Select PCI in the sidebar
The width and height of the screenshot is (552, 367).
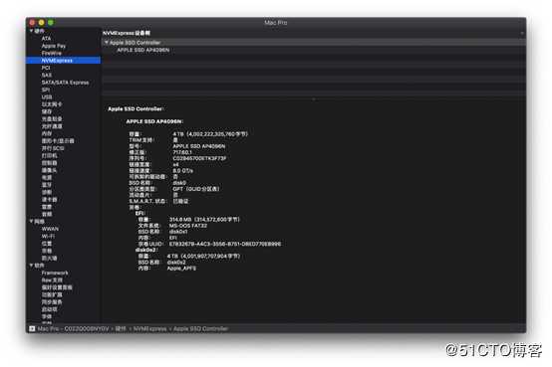click(46, 68)
